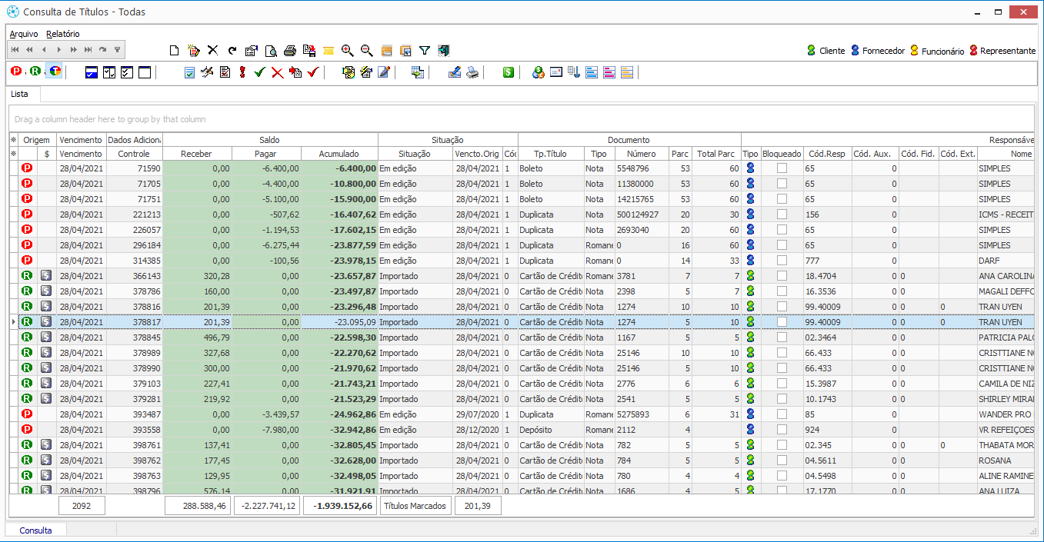Click the green dollar sign icon

[x=509, y=72]
